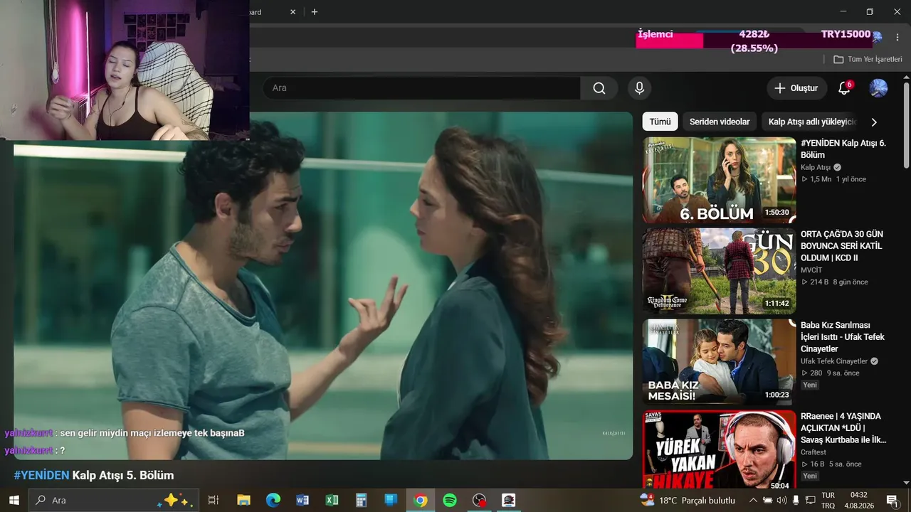Open YouTube notifications bell
This screenshot has width=911, height=512.
pyautogui.click(x=844, y=88)
